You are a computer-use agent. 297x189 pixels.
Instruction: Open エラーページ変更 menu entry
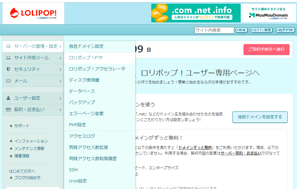100,114
